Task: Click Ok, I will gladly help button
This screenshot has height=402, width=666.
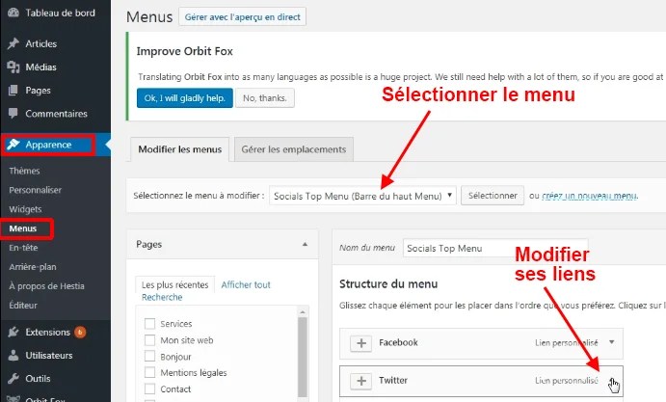Action: (x=184, y=98)
